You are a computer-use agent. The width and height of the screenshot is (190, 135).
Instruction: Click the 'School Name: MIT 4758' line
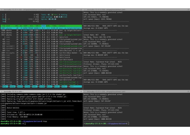coord(94,35)
